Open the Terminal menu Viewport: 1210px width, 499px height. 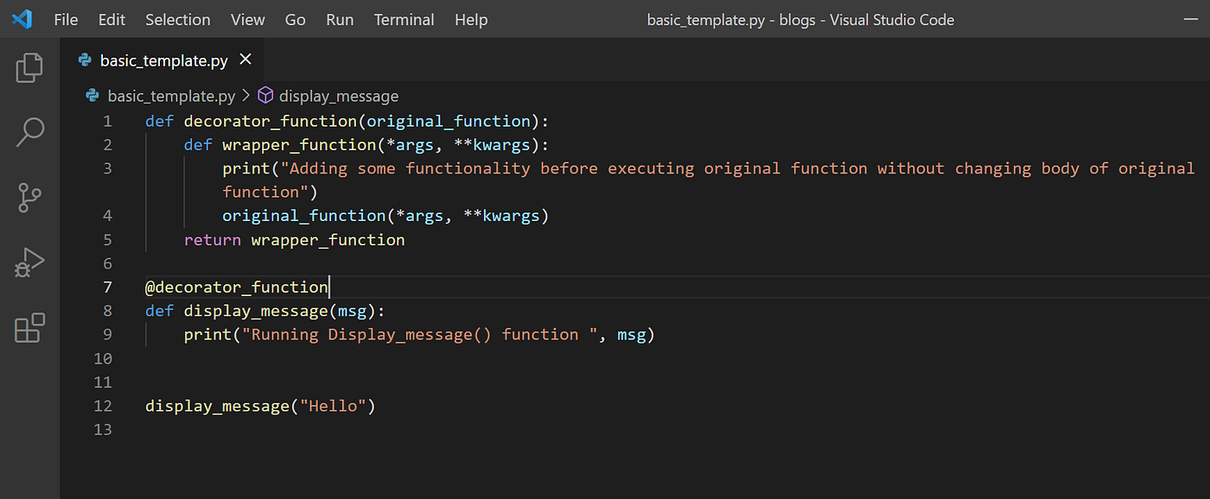pos(404,19)
